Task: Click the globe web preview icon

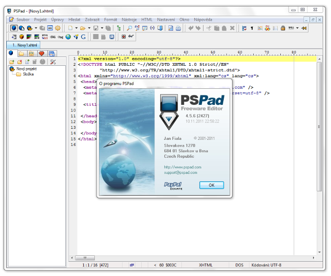Action: pyautogui.click(x=68, y=37)
